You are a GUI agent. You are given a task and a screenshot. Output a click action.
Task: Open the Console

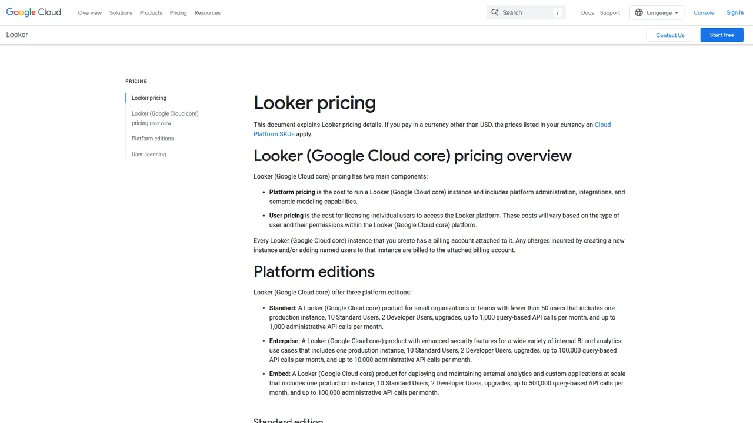[704, 12]
